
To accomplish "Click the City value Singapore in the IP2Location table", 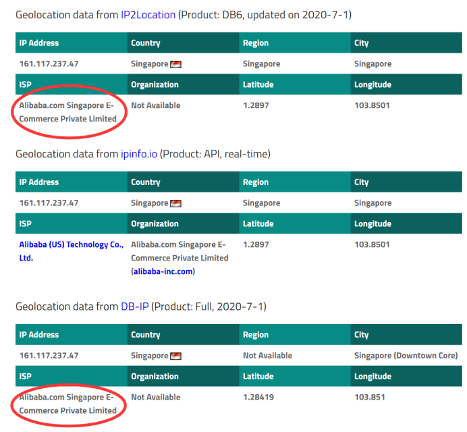I will click(x=373, y=63).
